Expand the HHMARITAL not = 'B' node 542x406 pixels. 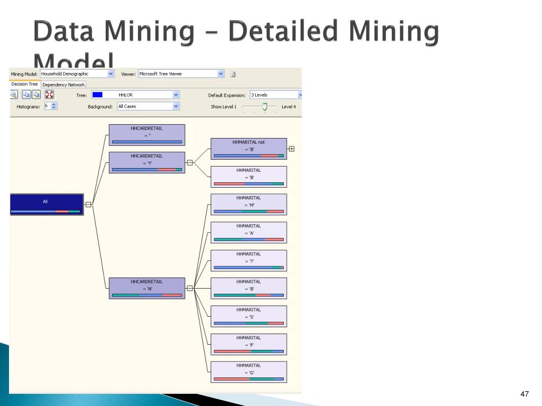(292, 149)
